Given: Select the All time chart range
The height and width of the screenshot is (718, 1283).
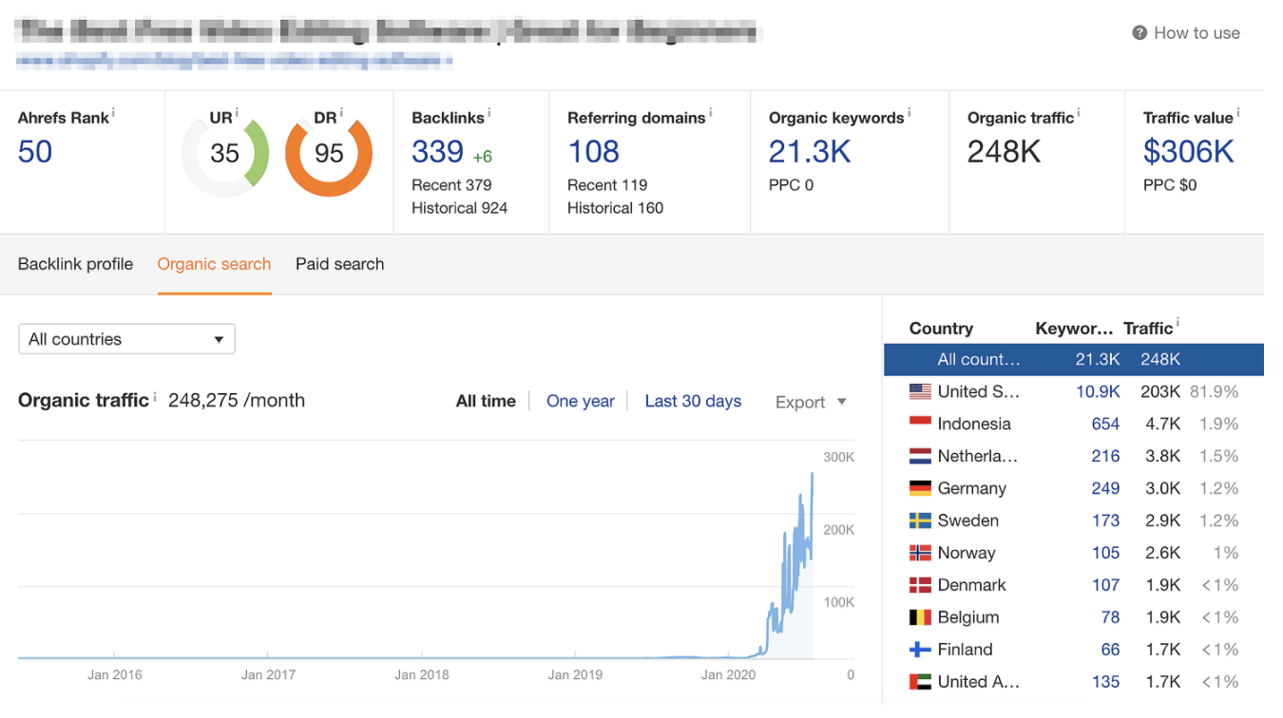Looking at the screenshot, I should 486,401.
